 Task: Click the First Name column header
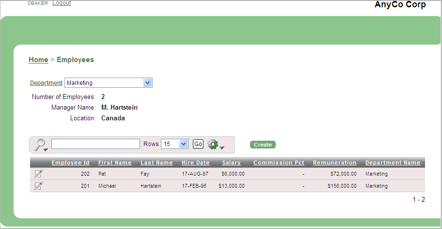[x=115, y=163]
